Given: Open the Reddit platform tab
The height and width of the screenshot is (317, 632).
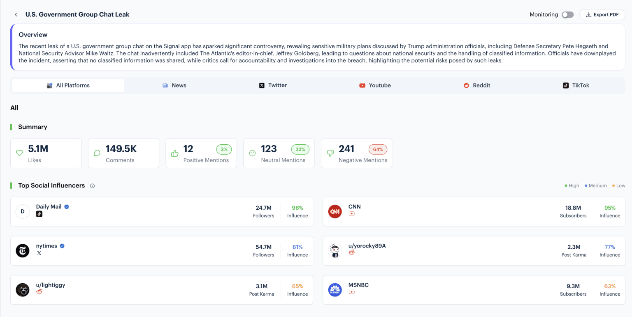Looking at the screenshot, I should click(477, 85).
